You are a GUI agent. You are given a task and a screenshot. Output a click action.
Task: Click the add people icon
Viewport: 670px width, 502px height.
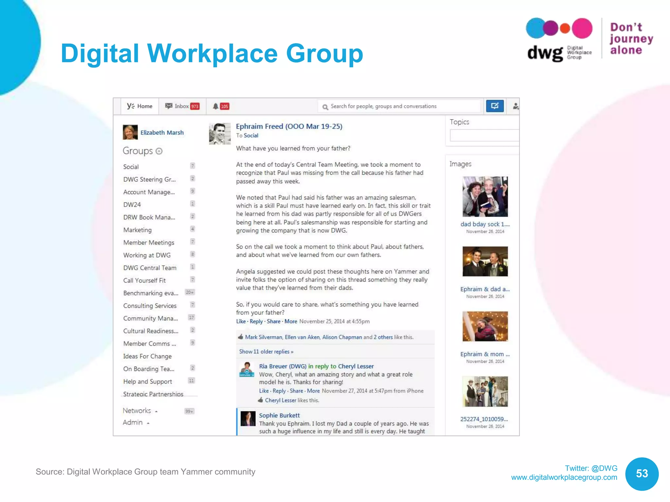pos(515,106)
